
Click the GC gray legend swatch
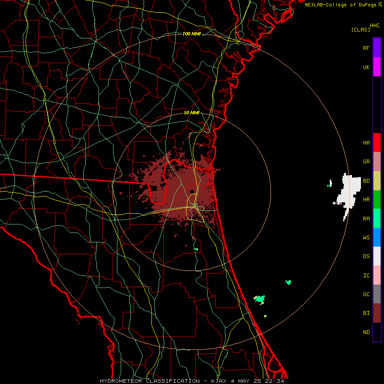pos(377,294)
